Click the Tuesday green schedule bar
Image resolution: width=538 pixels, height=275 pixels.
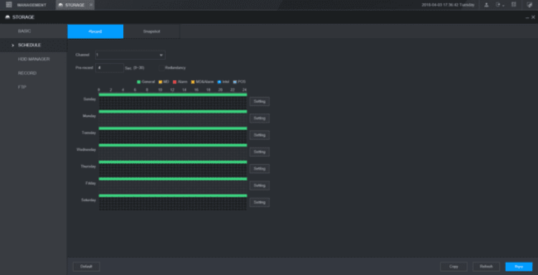point(173,129)
